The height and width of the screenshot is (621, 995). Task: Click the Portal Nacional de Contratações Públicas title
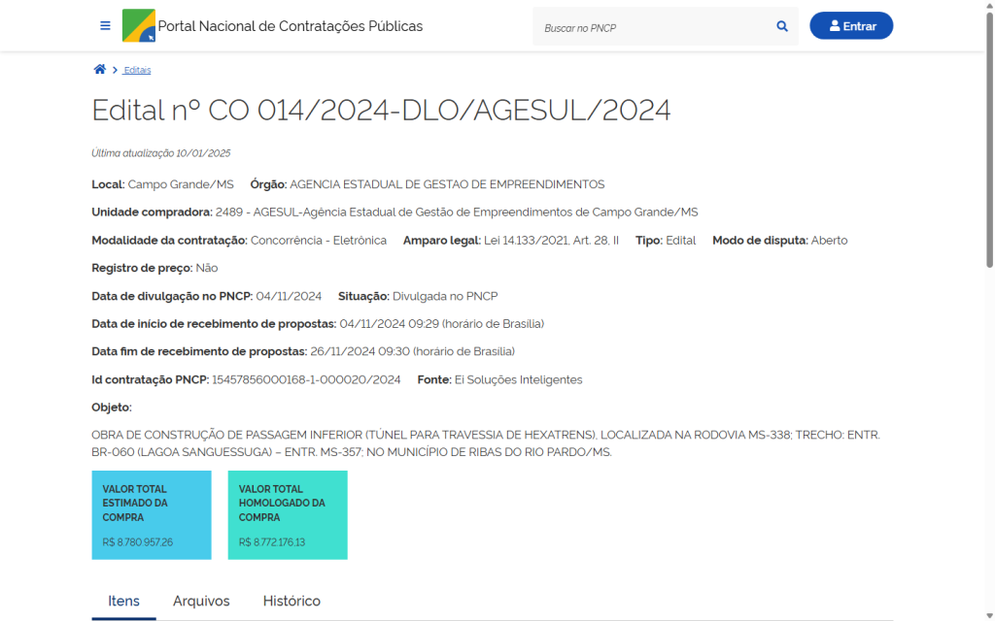pyautogui.click(x=290, y=26)
